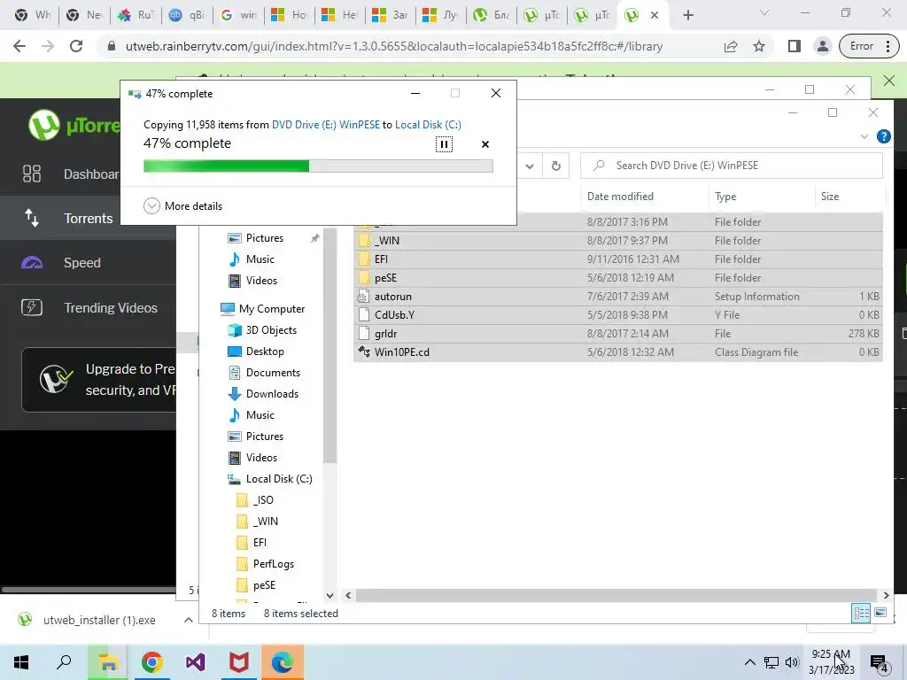Bookmark this page with star icon

point(759,46)
